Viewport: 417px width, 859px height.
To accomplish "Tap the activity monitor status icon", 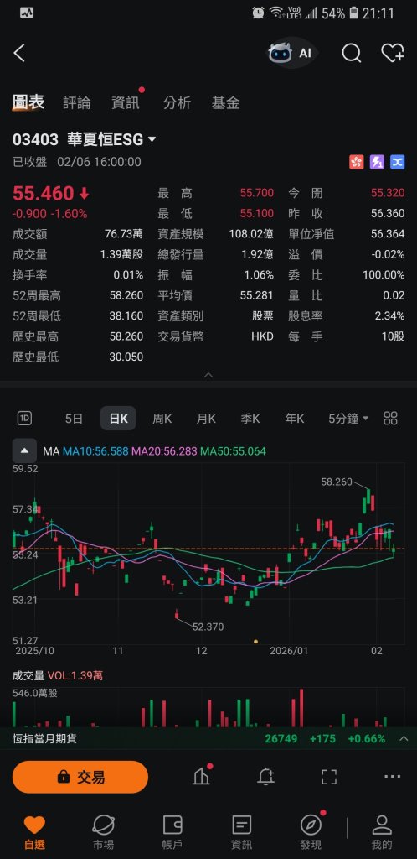I will (26, 13).
